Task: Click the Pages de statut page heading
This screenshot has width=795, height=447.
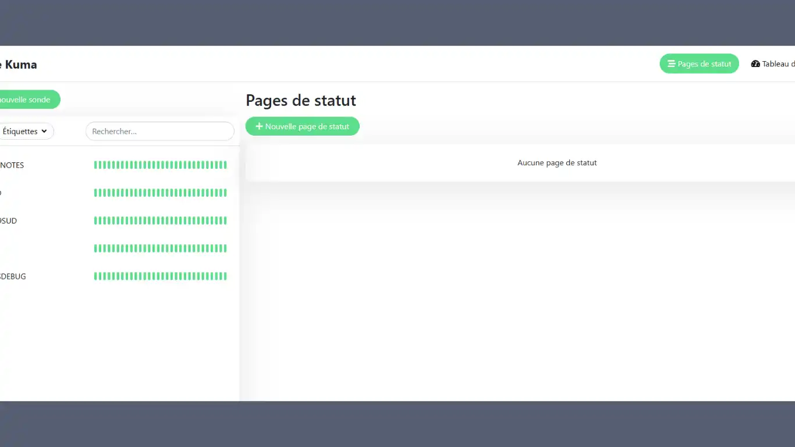Action: click(x=301, y=100)
